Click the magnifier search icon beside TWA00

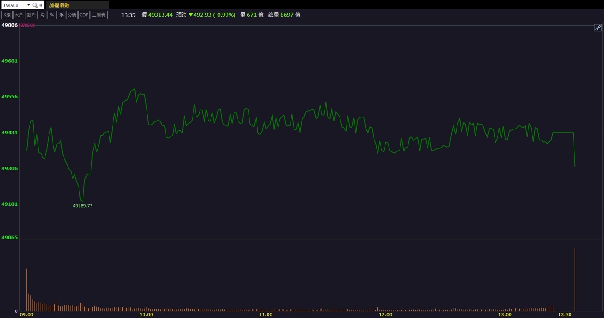pyautogui.click(x=35, y=5)
